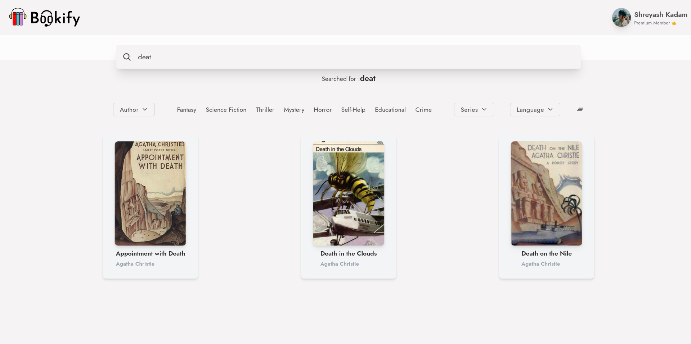Click the Bookify headphone books logo icon

point(18,17)
